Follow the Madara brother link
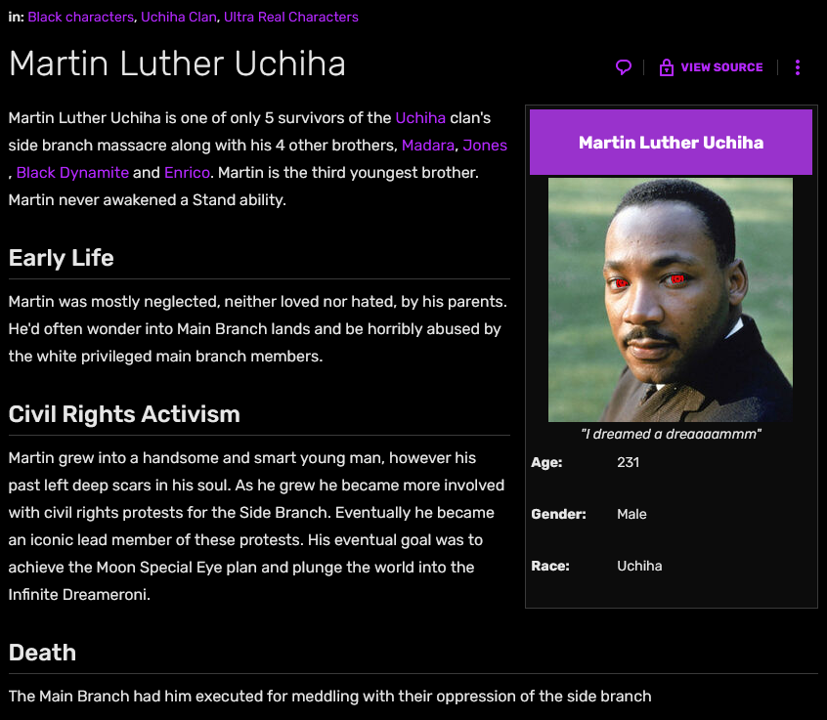 click(428, 145)
